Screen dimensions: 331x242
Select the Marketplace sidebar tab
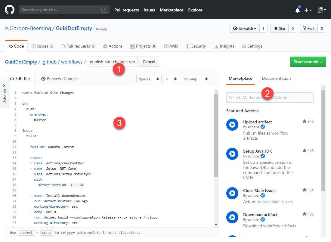[240, 78]
